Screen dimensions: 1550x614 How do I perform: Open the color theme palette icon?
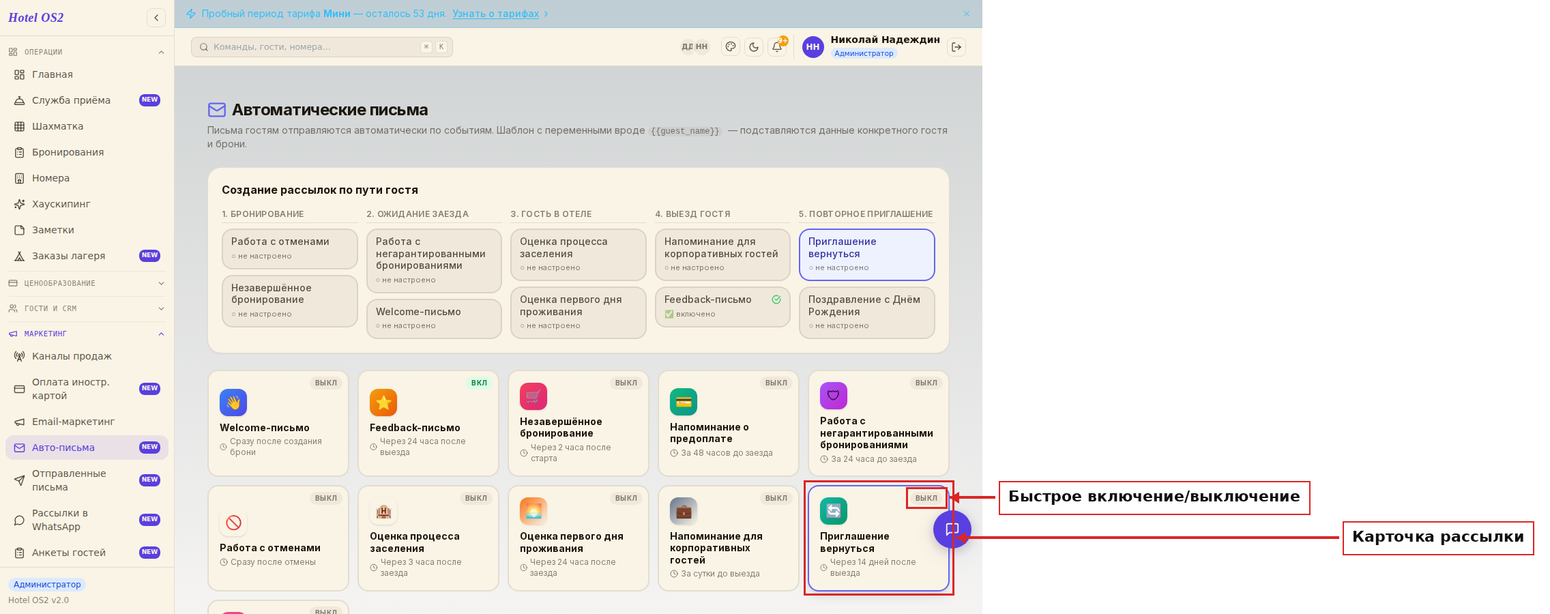[731, 47]
